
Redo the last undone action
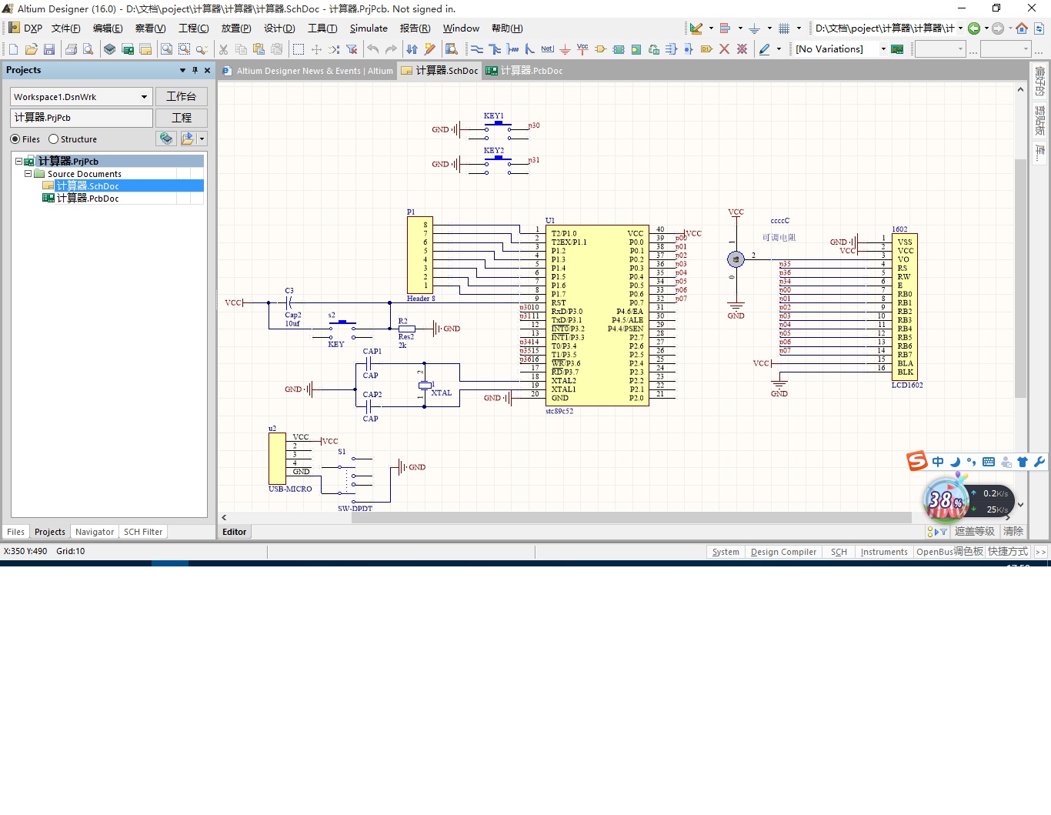391,49
